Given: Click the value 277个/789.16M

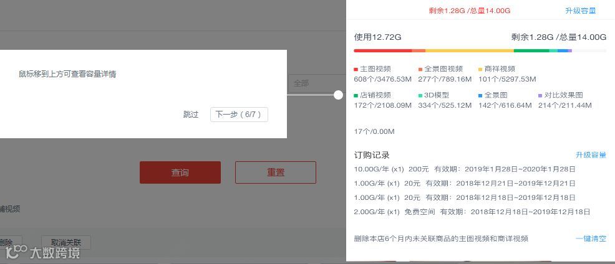Looking at the screenshot, I should pyautogui.click(x=445, y=79).
